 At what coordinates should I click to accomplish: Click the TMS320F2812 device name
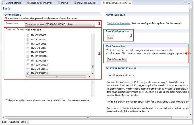pos(39,48)
